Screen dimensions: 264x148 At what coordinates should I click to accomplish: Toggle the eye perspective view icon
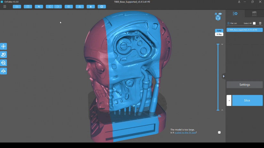pos(220,14)
